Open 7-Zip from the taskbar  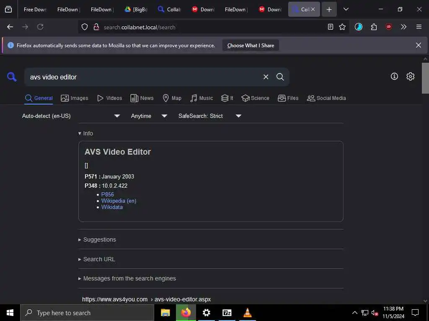point(227,313)
